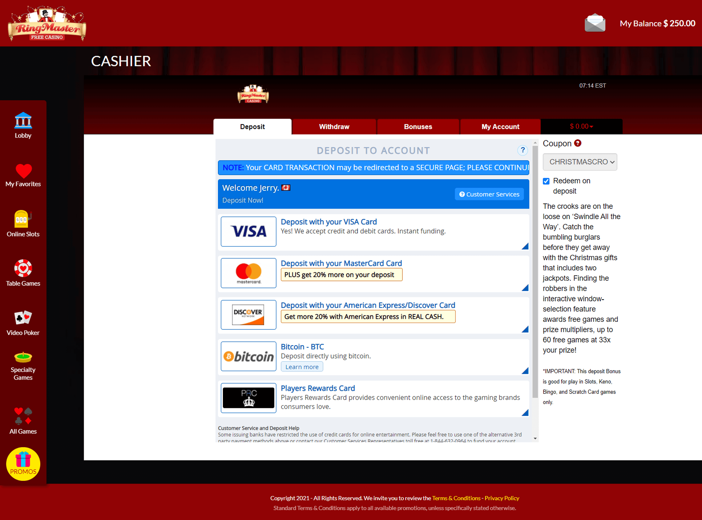Click the scrollbar down arrow
Viewport: 702px width, 520px height.
pyautogui.click(x=535, y=438)
